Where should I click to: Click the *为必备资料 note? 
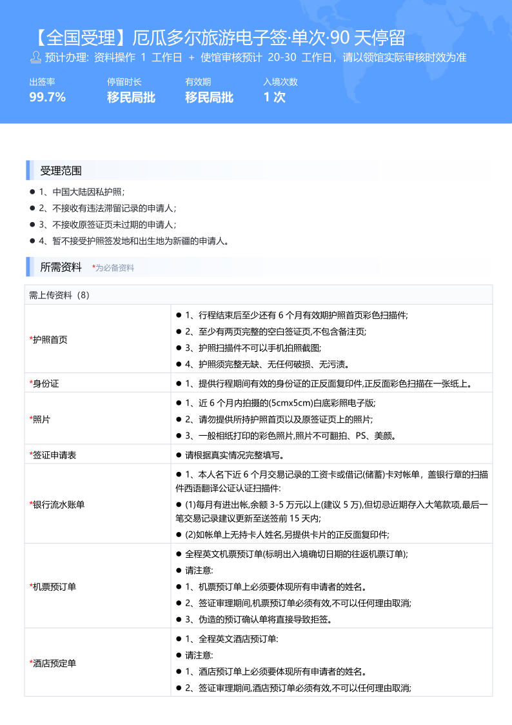[113, 268]
